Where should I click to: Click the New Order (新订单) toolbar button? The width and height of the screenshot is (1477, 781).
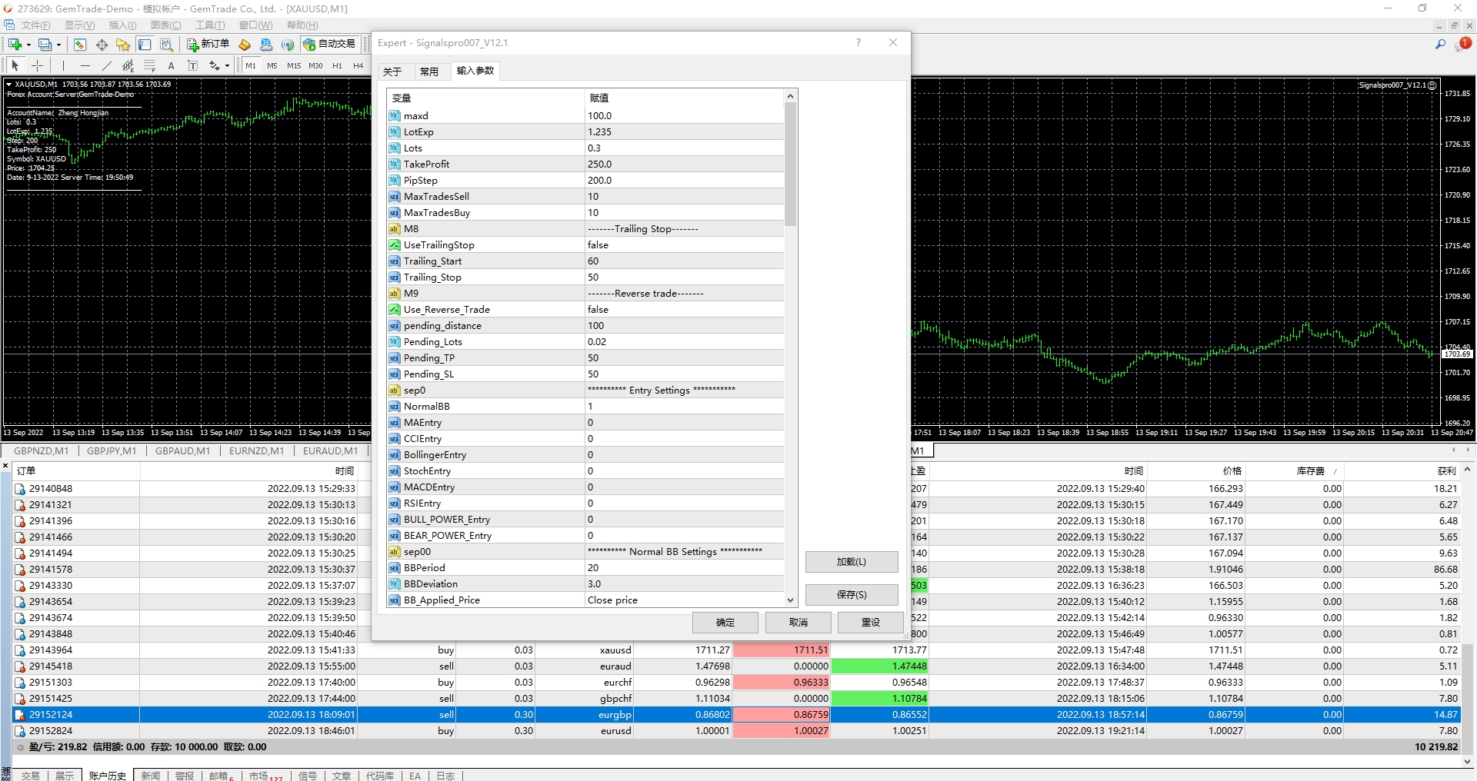(208, 45)
